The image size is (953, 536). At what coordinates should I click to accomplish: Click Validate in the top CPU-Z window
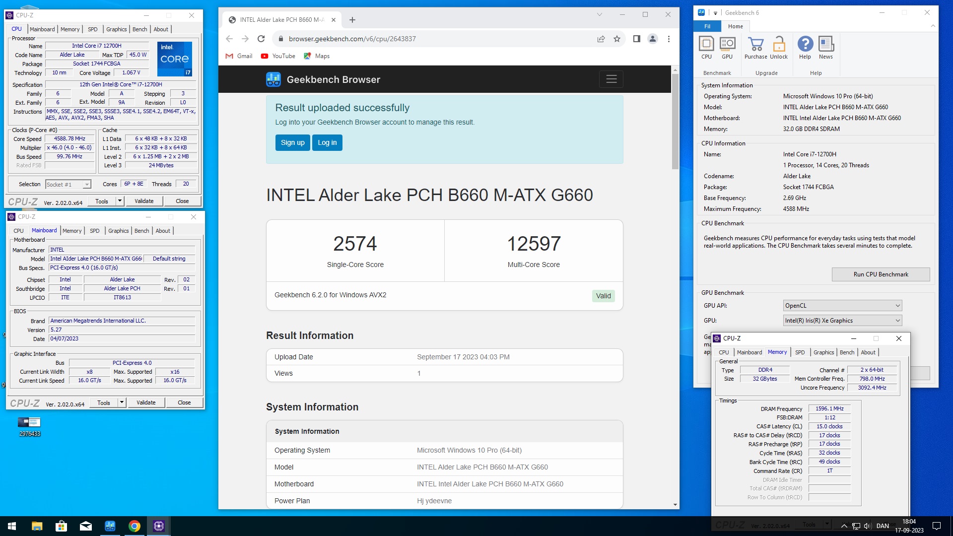click(x=144, y=201)
